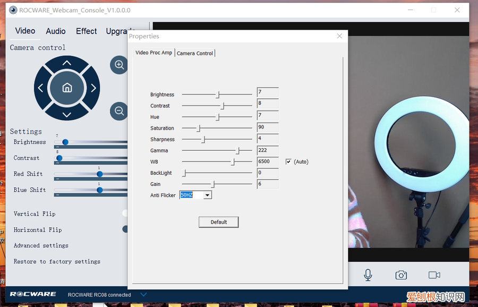The width and height of the screenshot is (478, 307).
Task: Toggle the Horizontal Flip switch
Action: (125, 229)
